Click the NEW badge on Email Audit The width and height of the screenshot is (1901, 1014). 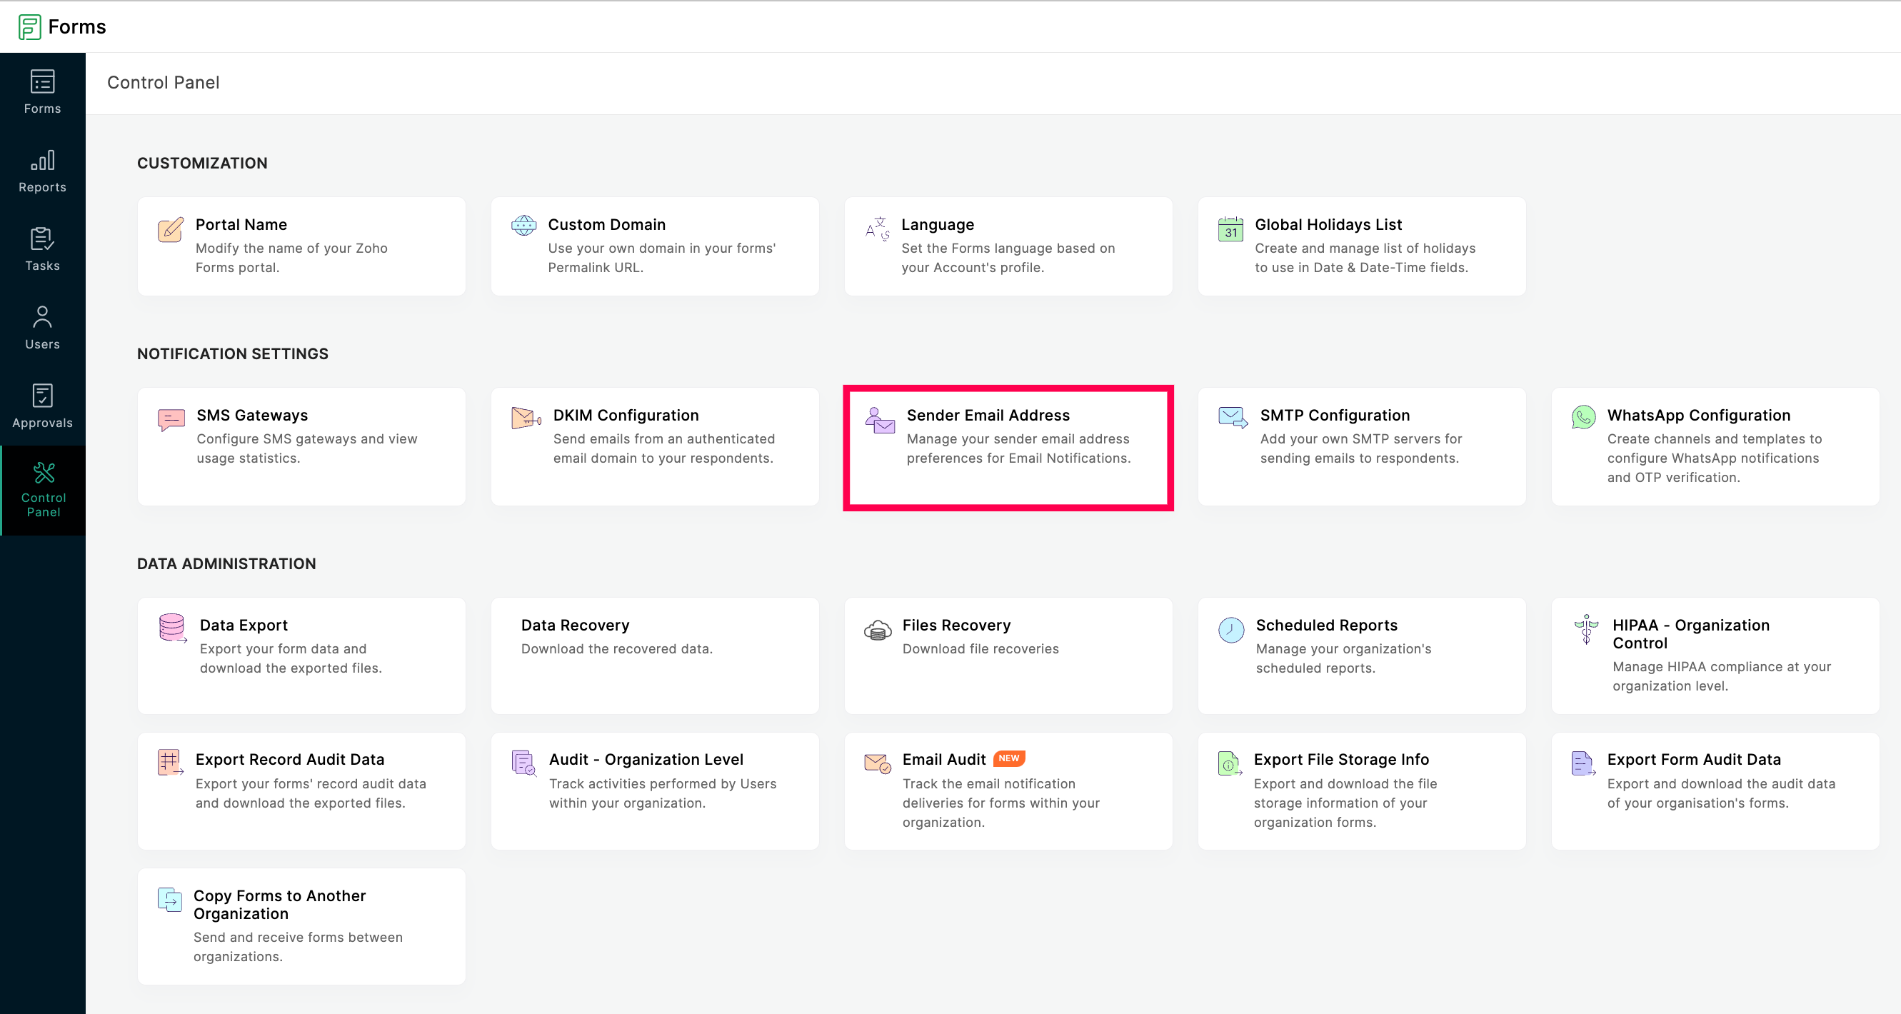click(x=1008, y=758)
